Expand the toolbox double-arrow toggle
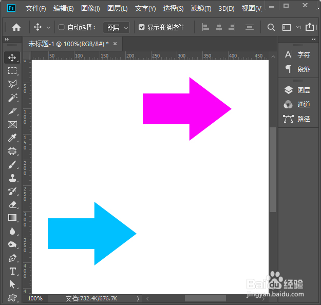The image size is (321, 305). click(7, 40)
